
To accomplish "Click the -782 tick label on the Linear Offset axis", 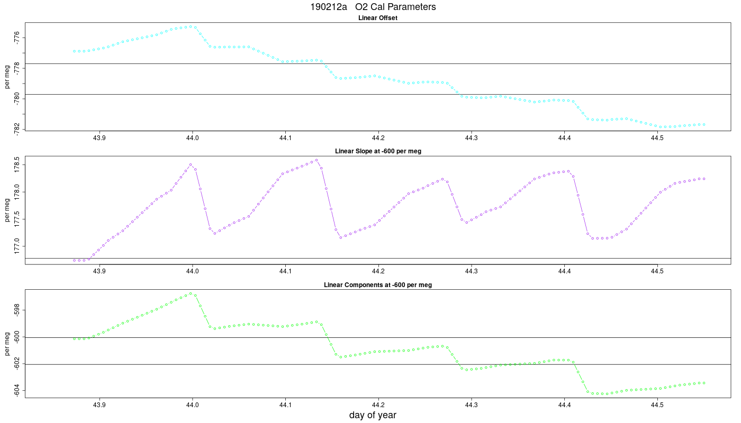I will (17, 128).
